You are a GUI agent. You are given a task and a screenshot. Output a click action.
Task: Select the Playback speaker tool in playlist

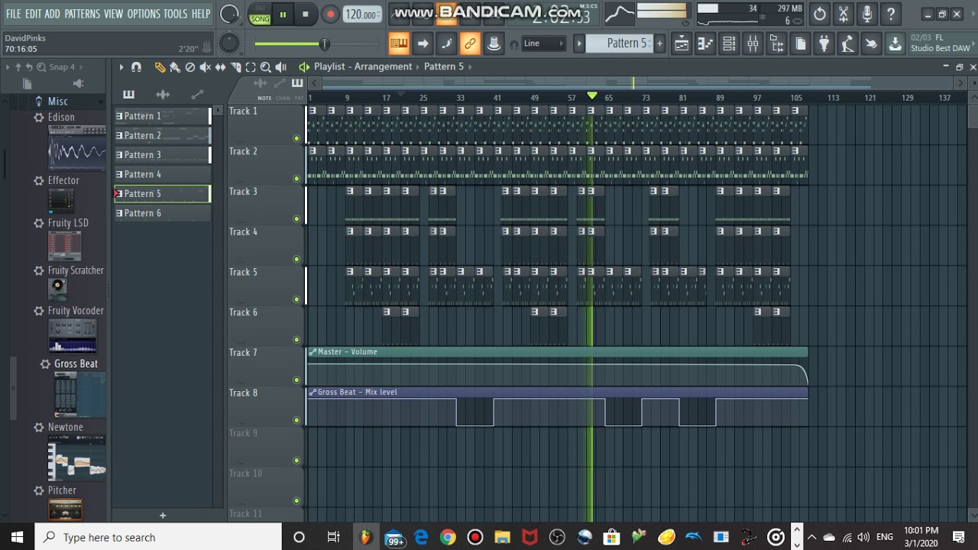tap(281, 67)
